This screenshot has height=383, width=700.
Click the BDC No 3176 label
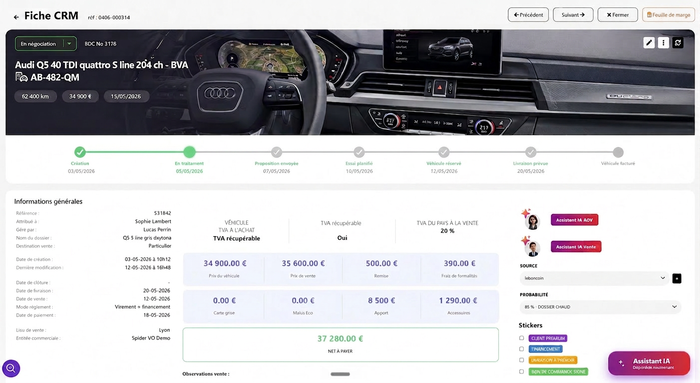100,44
